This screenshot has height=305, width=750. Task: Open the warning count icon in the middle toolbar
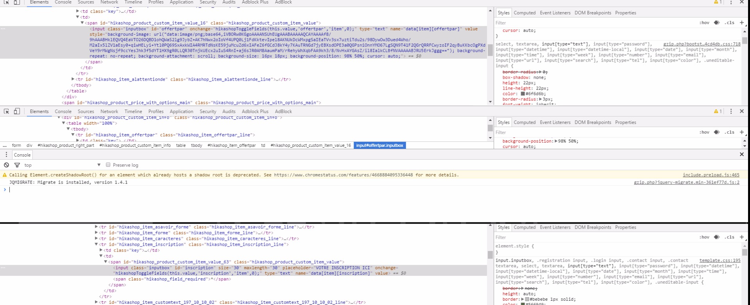tap(718, 111)
